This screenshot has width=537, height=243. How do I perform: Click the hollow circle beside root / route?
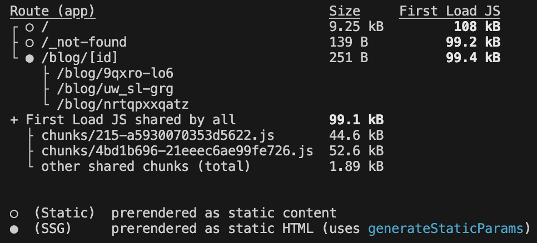(29, 27)
